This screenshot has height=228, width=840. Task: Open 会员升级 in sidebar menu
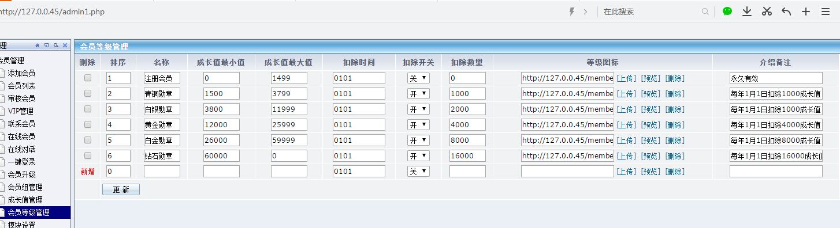(21, 174)
